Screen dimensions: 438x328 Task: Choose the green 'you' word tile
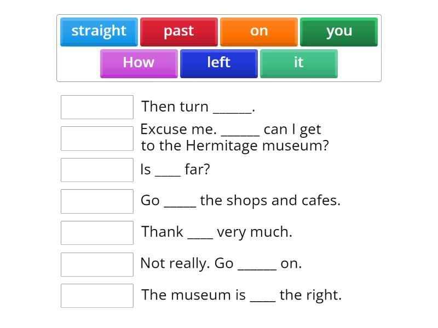click(x=339, y=31)
